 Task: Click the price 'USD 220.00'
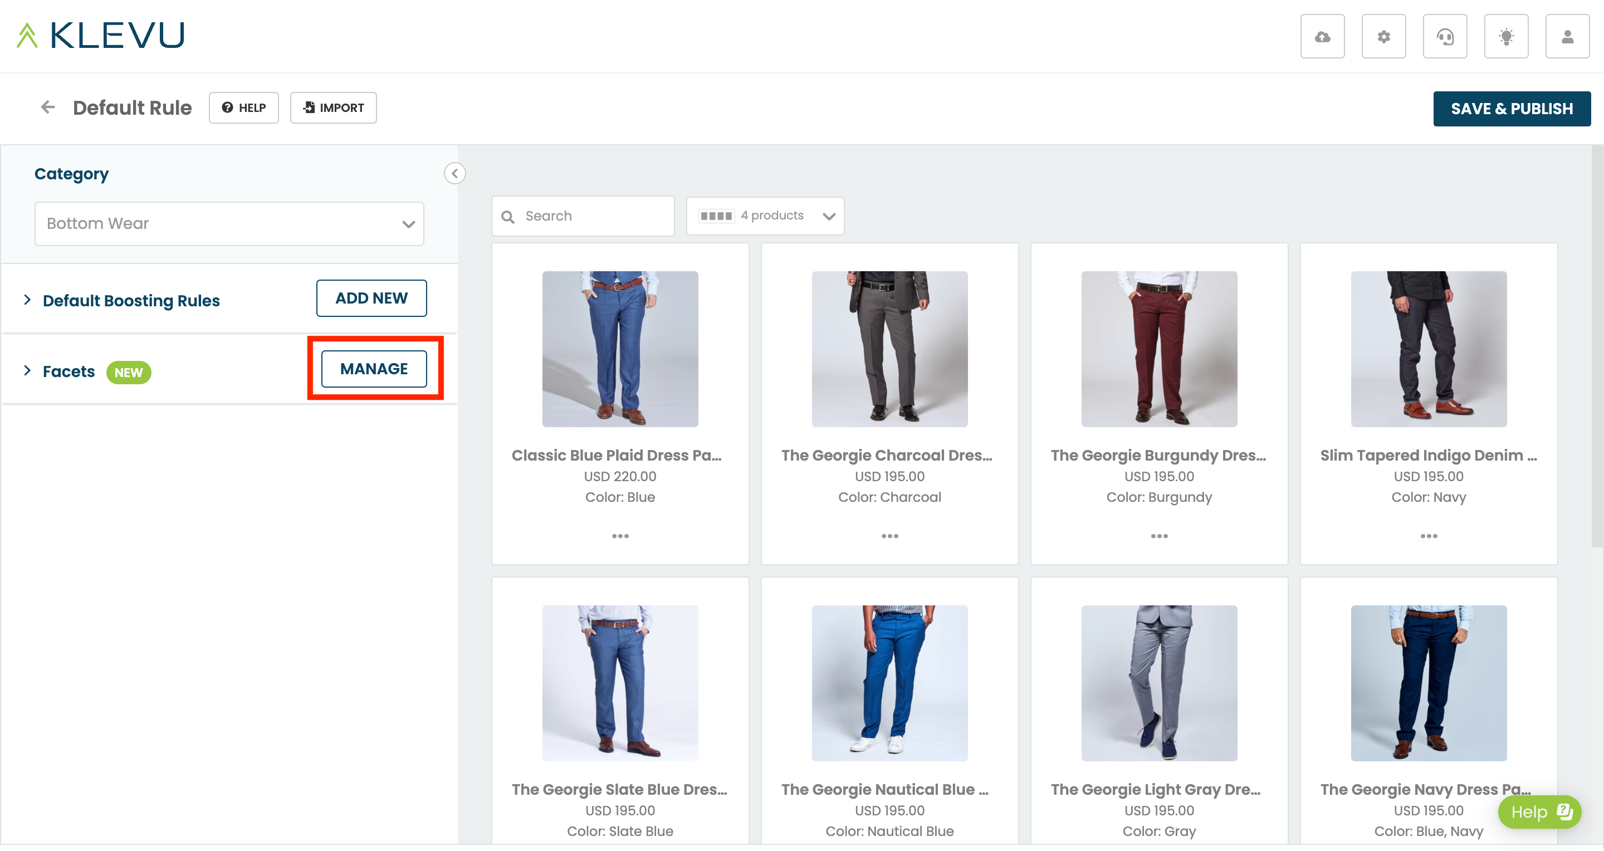[620, 477]
